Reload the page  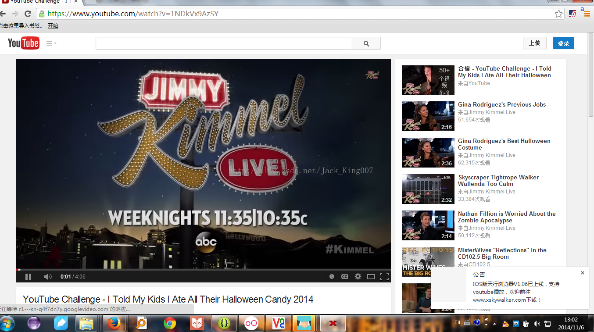tap(28, 14)
